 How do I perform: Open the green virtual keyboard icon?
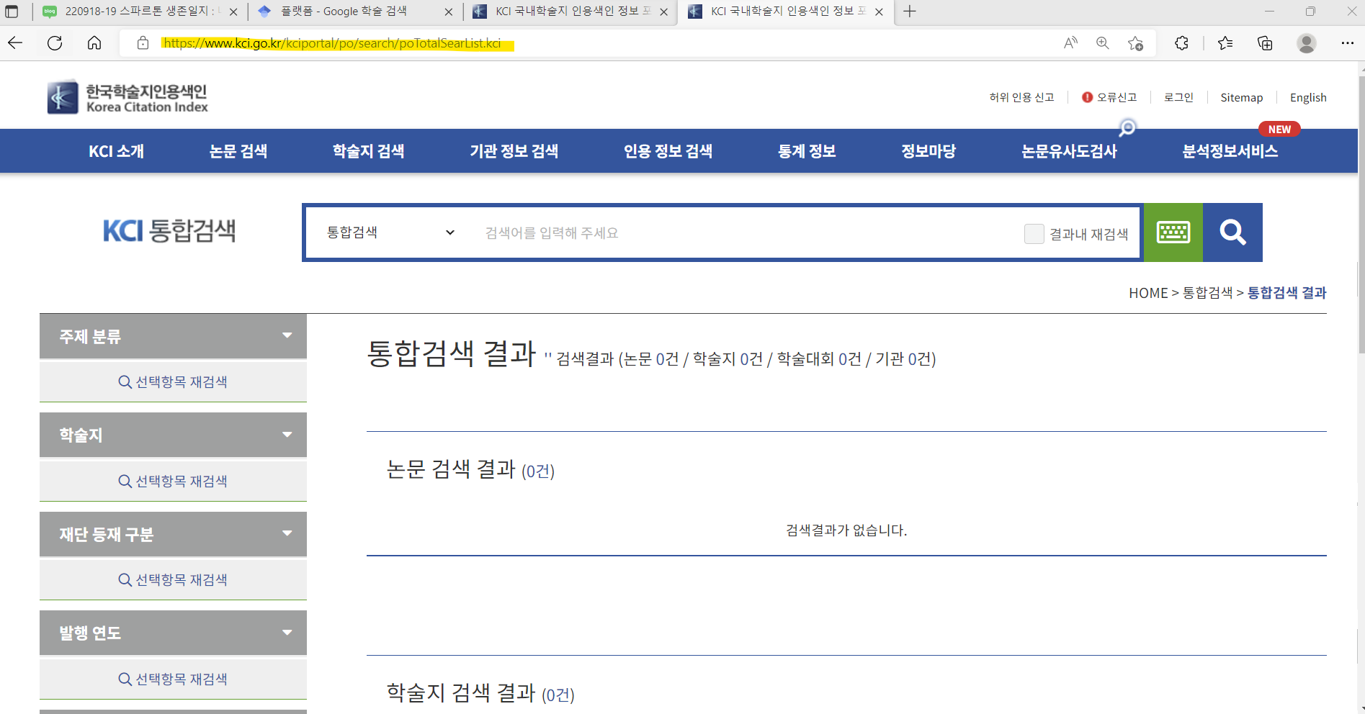point(1173,232)
